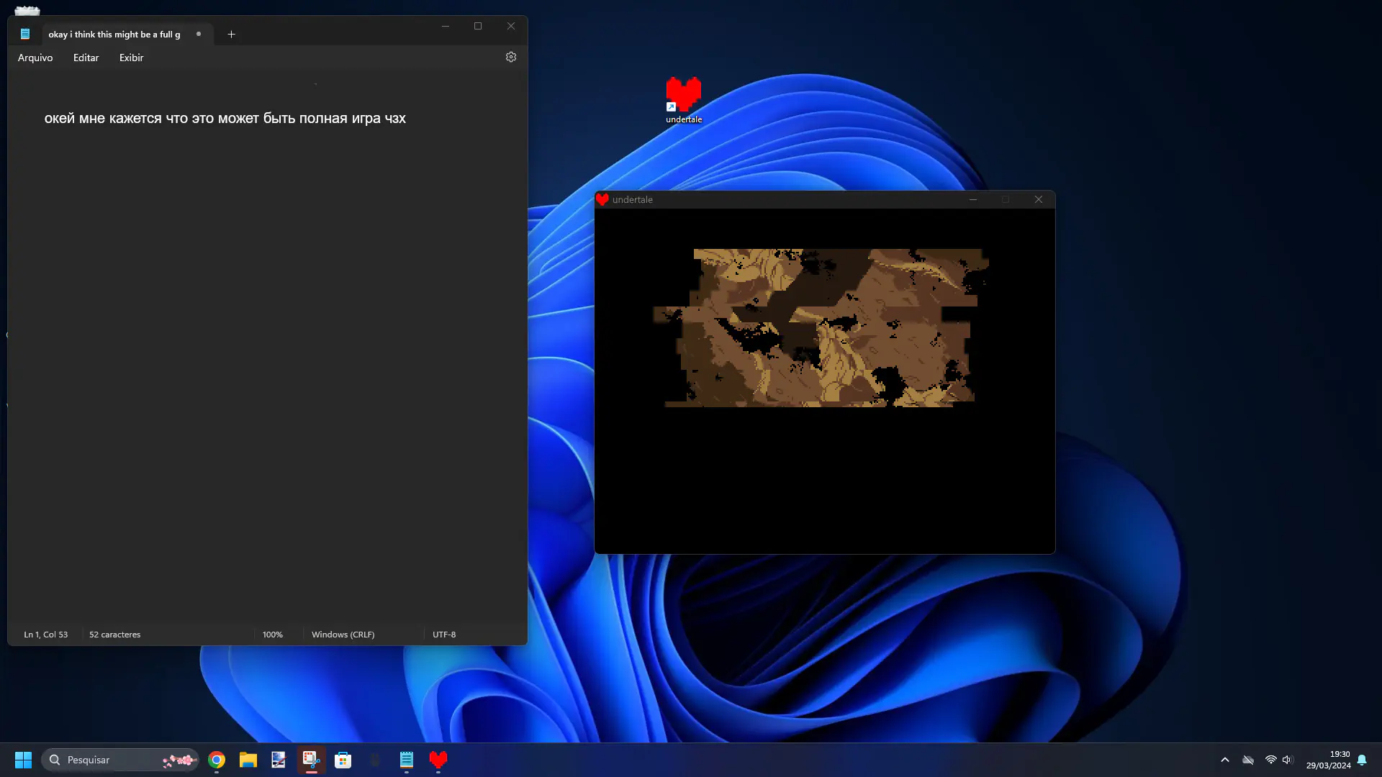Open File Explorer from the taskbar
The width and height of the screenshot is (1382, 777).
coord(248,760)
